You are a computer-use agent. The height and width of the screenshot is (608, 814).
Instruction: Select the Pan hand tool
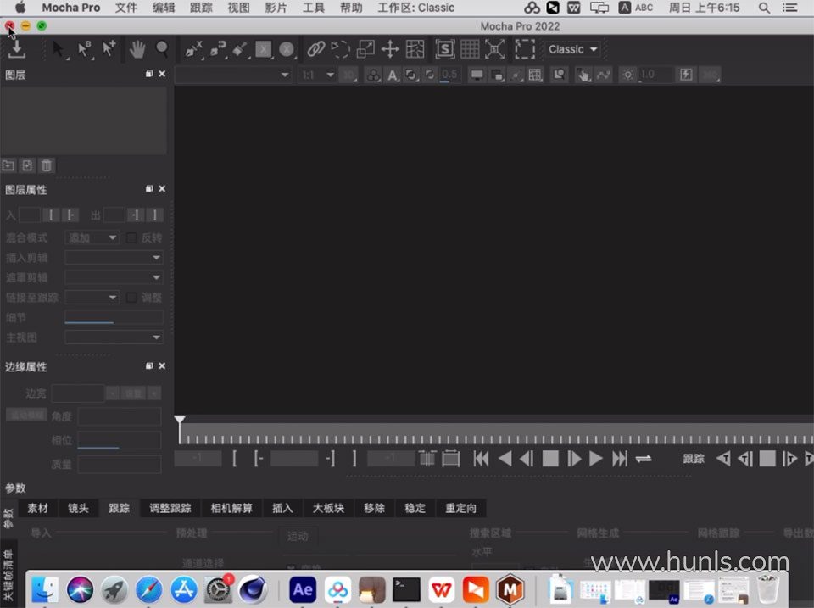pyautogui.click(x=137, y=49)
